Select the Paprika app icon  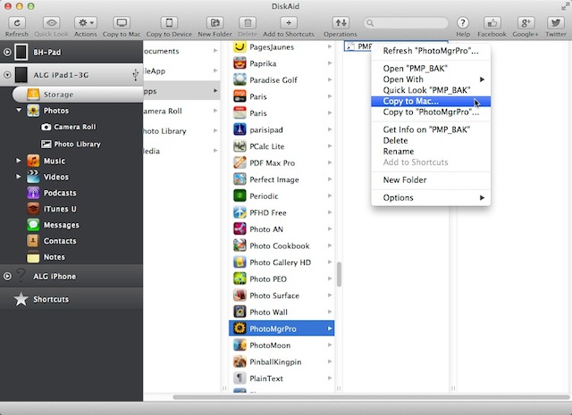tap(240, 63)
